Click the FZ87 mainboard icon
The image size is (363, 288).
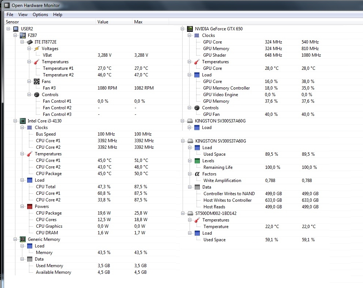click(23, 35)
